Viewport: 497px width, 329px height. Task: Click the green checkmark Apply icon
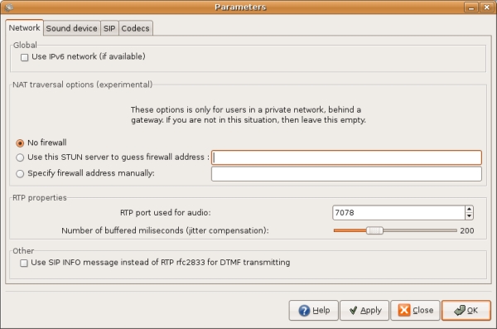pos(353,310)
